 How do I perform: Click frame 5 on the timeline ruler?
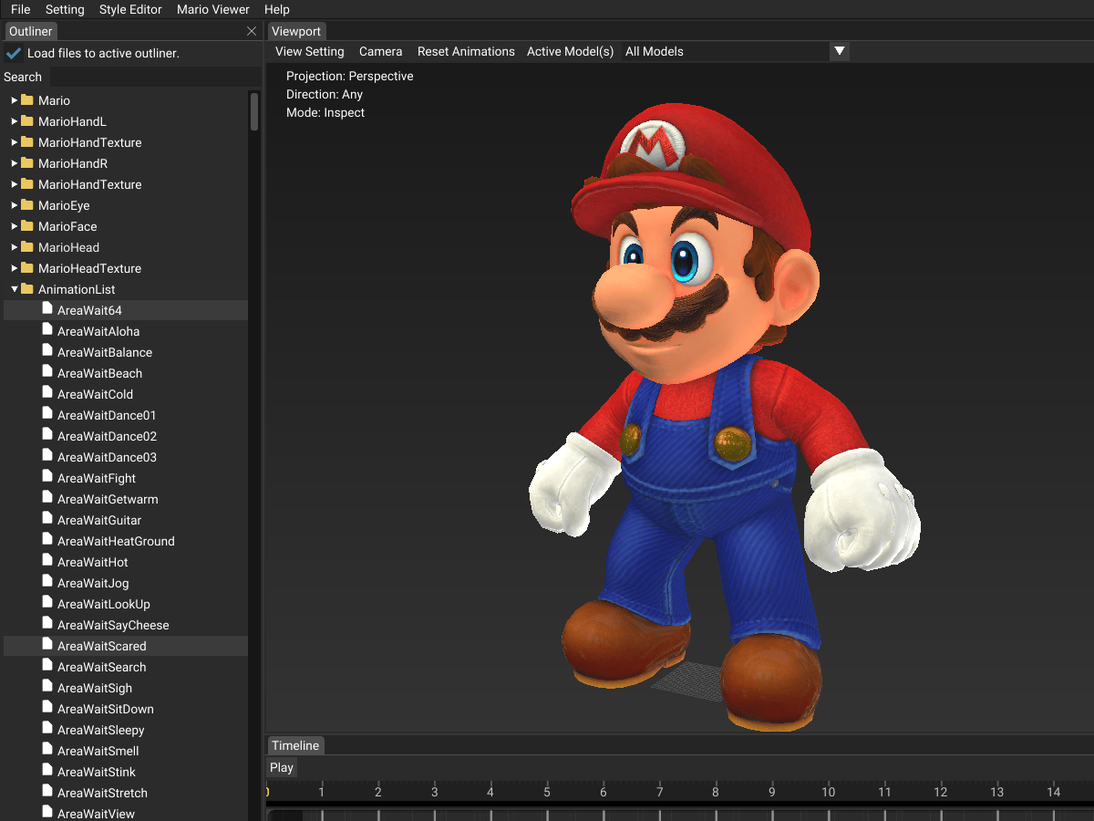coord(546,792)
